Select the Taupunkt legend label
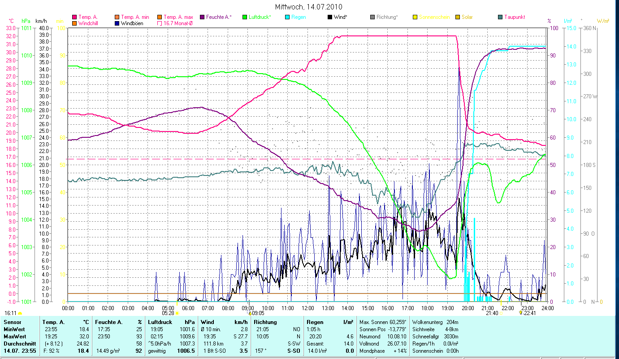The width and height of the screenshot is (619, 359). pos(515,17)
